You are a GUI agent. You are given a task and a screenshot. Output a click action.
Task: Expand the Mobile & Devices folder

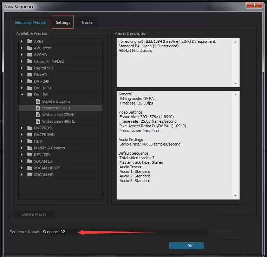click(x=22, y=148)
